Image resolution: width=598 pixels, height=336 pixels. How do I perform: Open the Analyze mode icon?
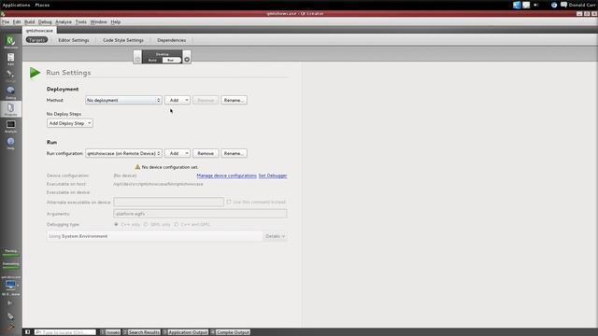(x=10, y=126)
